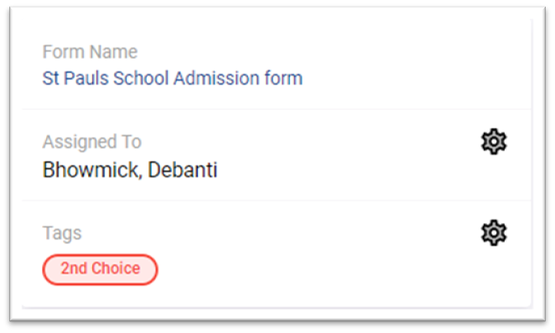555x333 pixels.
Task: Change the assignee using the gear beside Bhowmick, Debanti
Action: (x=494, y=142)
